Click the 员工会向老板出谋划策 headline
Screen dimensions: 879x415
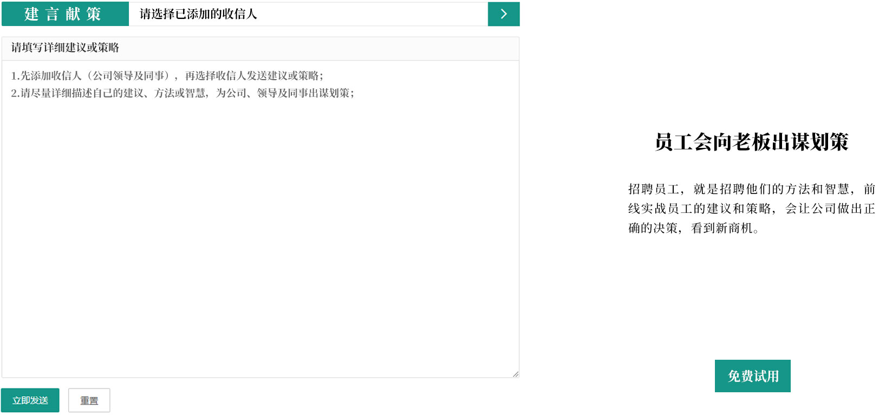(751, 142)
